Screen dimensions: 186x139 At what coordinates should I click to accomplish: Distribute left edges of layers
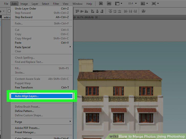[126, 11]
